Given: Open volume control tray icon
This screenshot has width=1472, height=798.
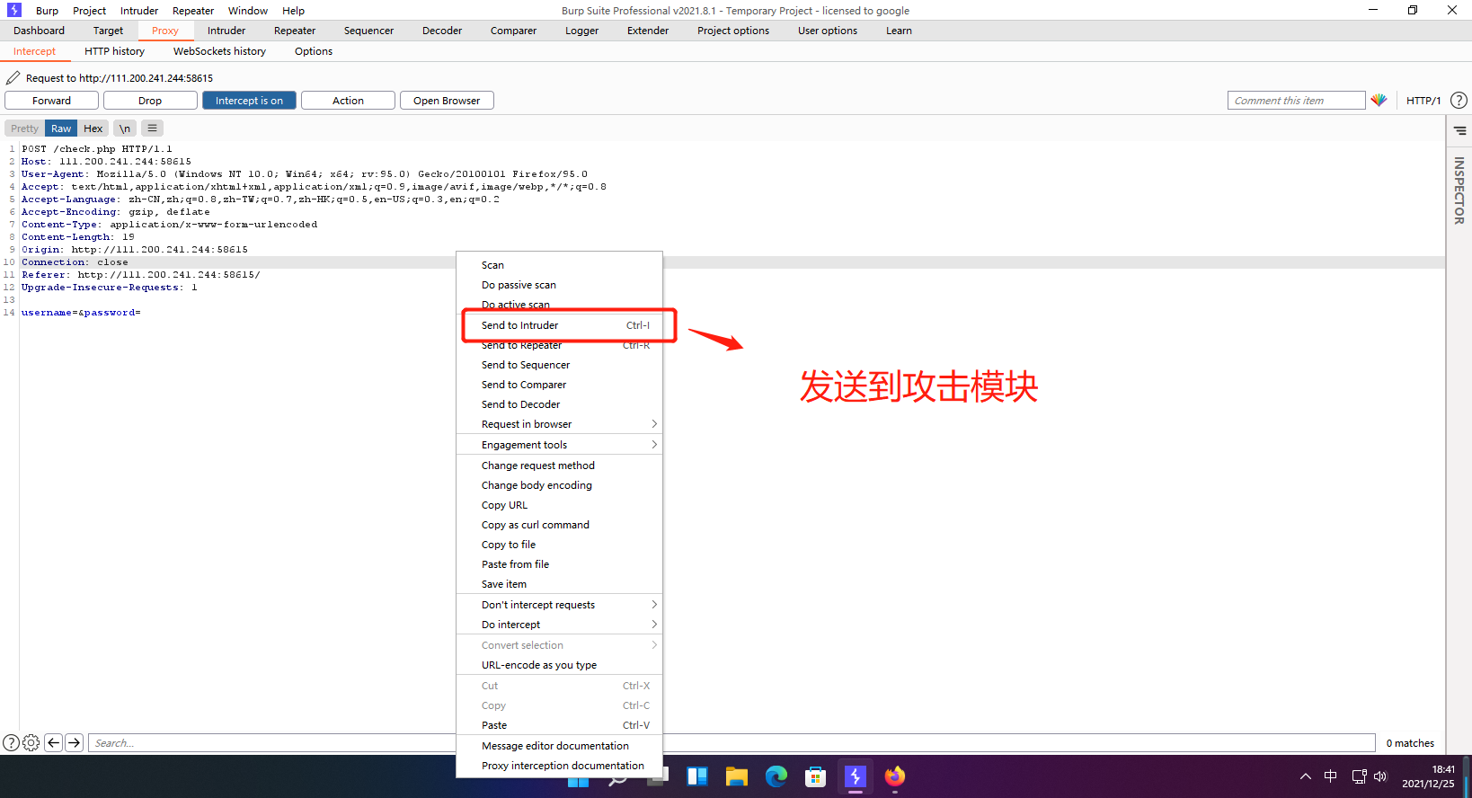Looking at the screenshot, I should (x=1380, y=776).
